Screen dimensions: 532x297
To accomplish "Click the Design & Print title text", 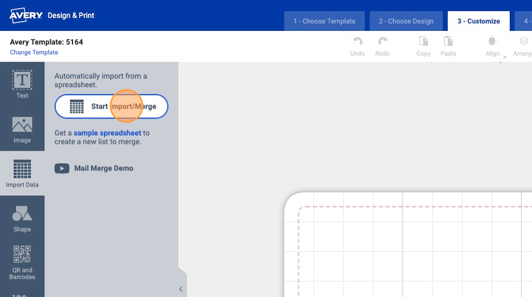I will click(71, 15).
